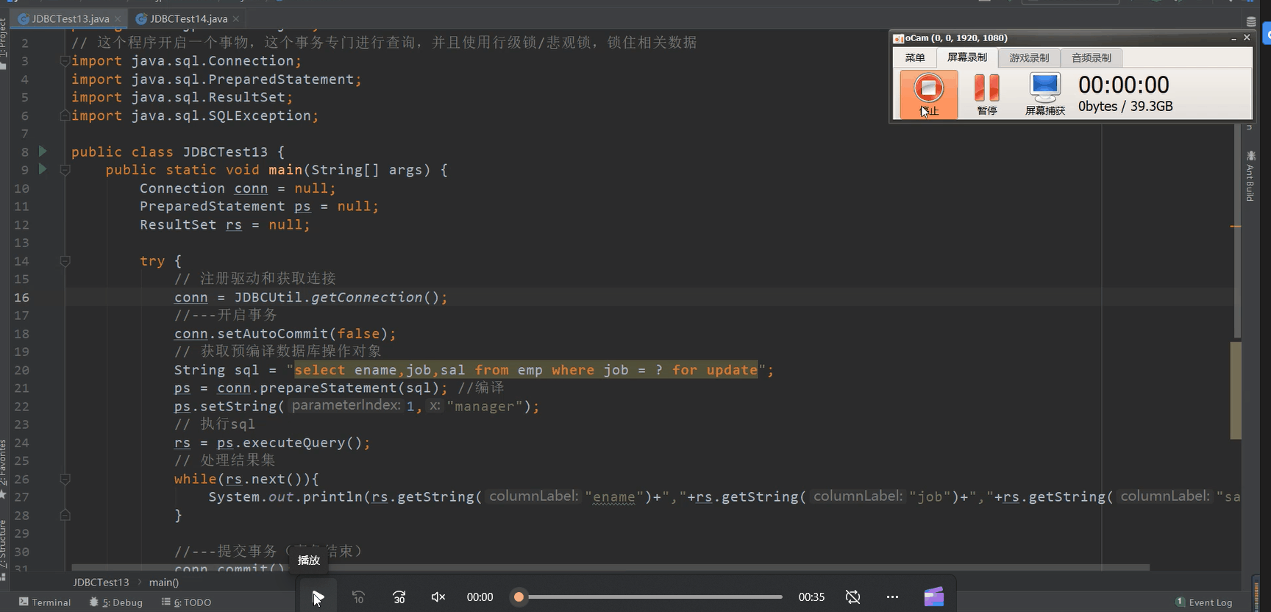Collapse the try block fold at line 14
Screen dimensions: 1271x612
point(65,261)
